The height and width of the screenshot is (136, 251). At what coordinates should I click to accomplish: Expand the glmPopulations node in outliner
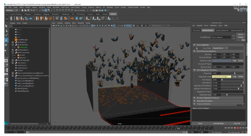pyautogui.click(x=13, y=50)
